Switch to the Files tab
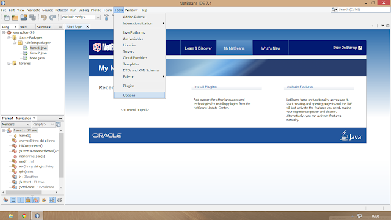This screenshot has height=220, width=391. (26, 27)
